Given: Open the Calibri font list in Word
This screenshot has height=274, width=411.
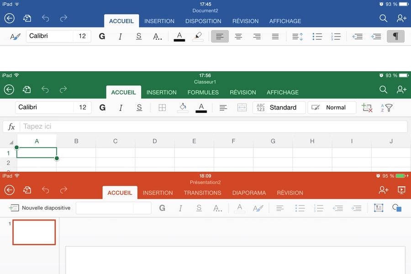Looking at the screenshot, I should pyautogui.click(x=49, y=36).
